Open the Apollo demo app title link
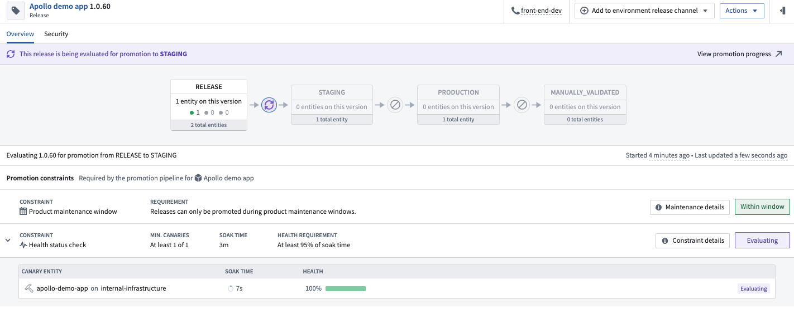Screen dimensions: 794x309 click(x=59, y=7)
